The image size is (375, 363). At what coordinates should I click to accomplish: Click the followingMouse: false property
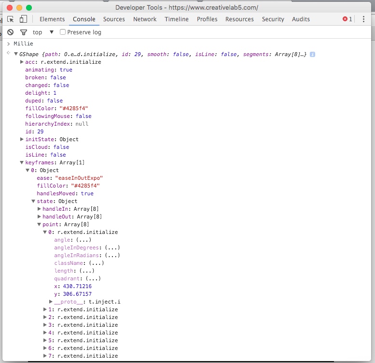[x=58, y=116]
